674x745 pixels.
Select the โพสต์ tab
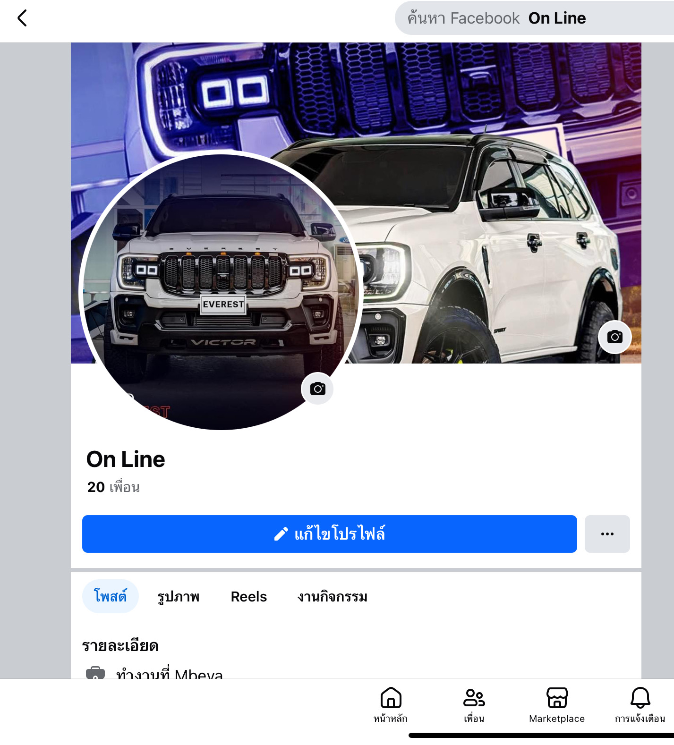pyautogui.click(x=111, y=596)
